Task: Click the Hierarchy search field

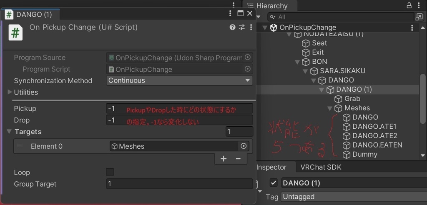Action: (340, 17)
